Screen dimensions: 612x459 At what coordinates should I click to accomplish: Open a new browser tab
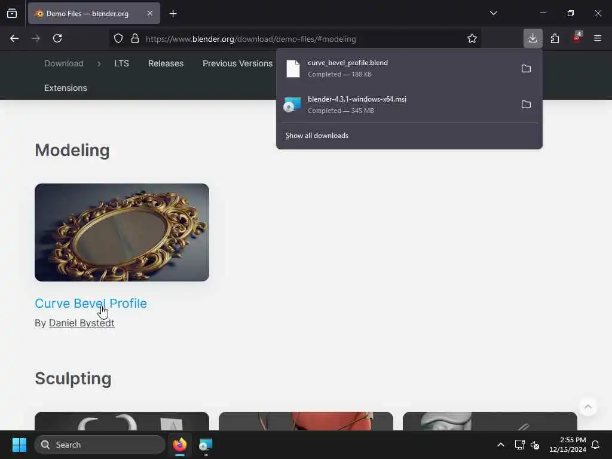coord(173,14)
